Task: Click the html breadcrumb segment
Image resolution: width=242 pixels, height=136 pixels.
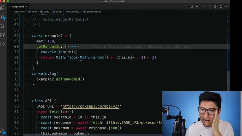Action: coord(33,12)
